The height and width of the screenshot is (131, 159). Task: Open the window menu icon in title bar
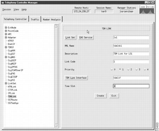coord(3,2)
